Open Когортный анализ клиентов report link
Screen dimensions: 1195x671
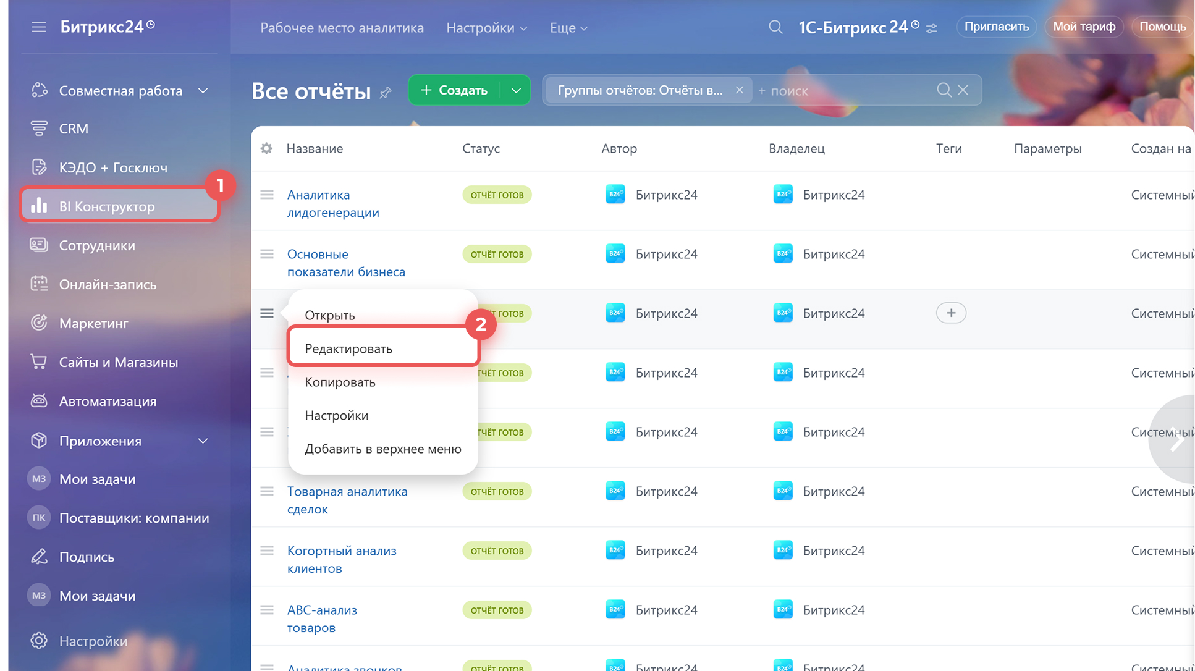coord(342,559)
